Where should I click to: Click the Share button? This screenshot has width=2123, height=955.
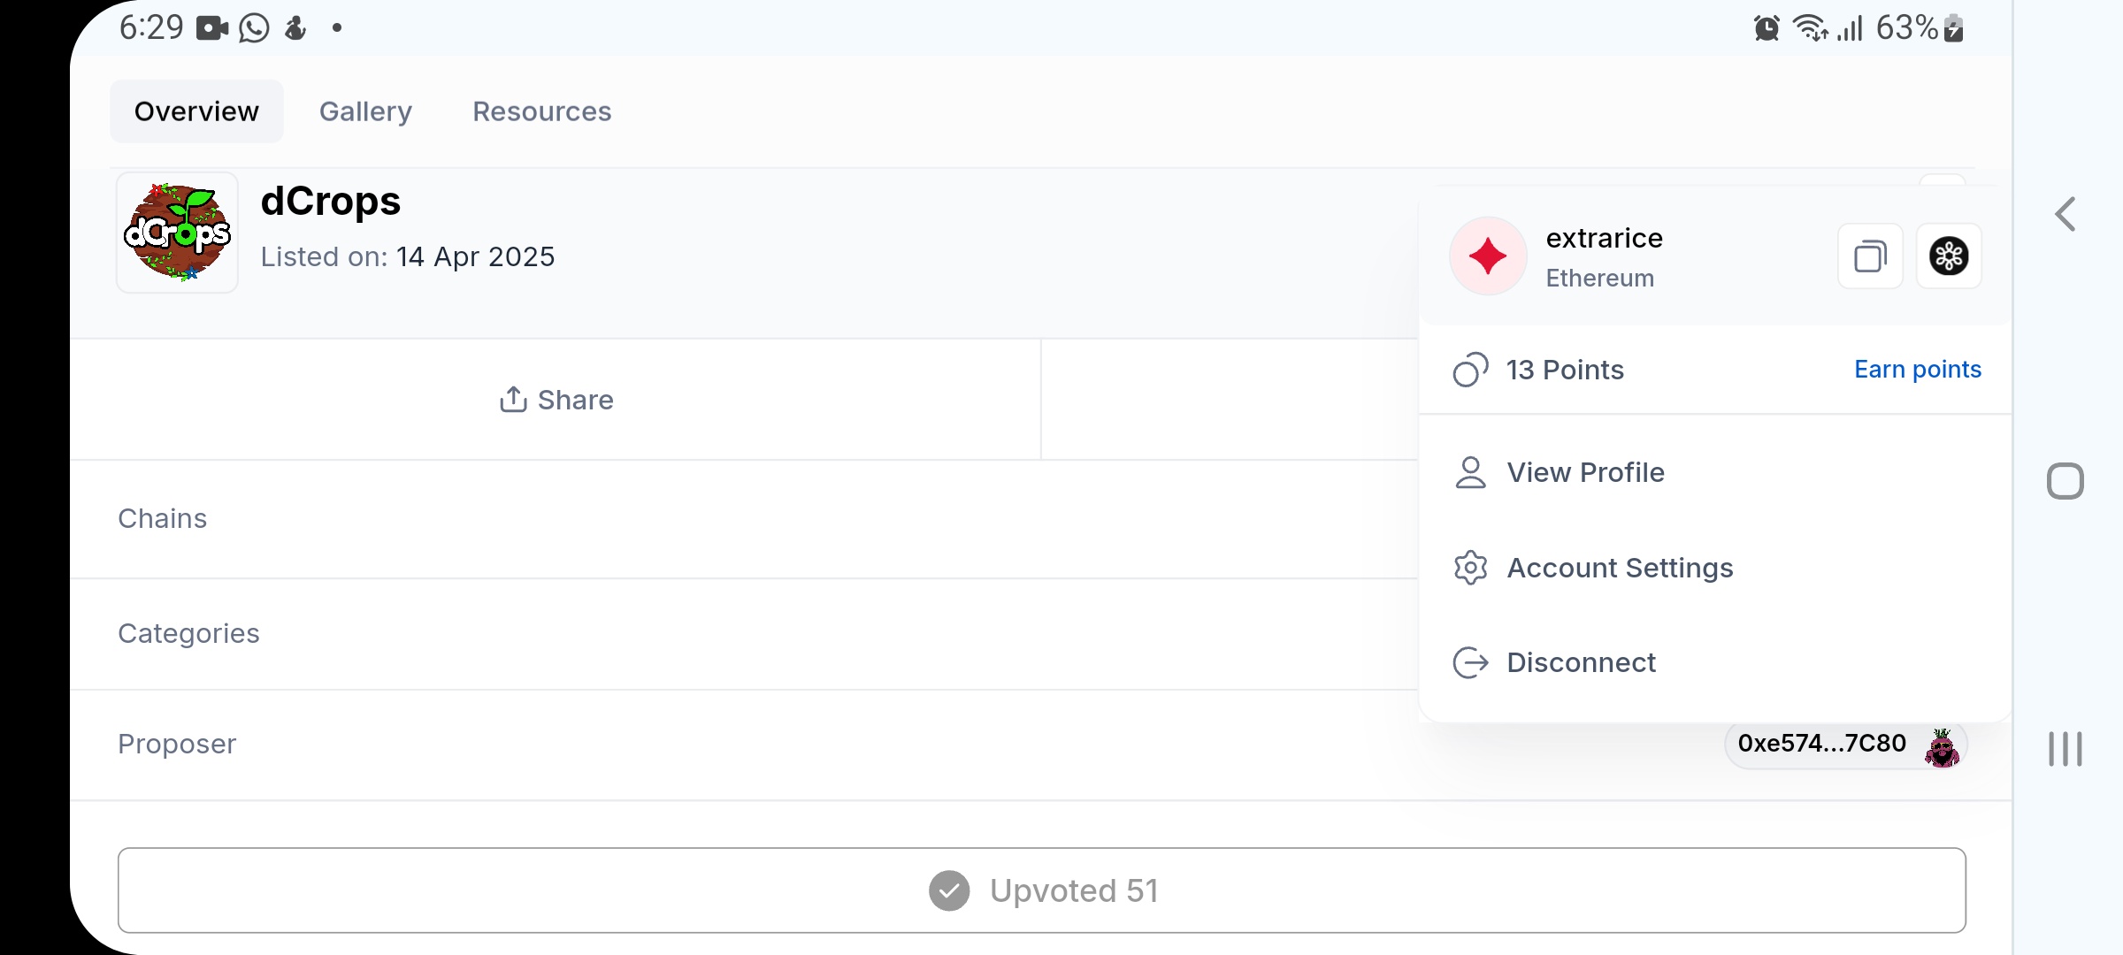[556, 400]
